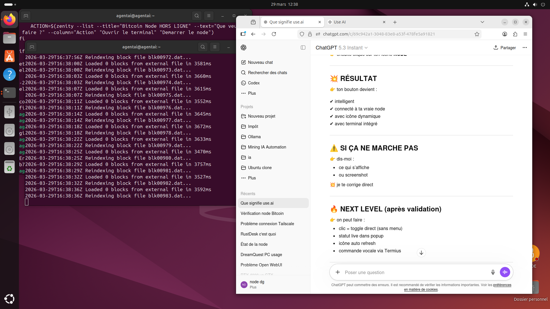Open Firefox list all tabs chevron

click(482, 22)
